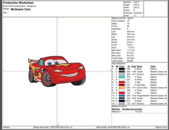Screen dimensions: 169x130
Task: Click the 'Máquina-1' machine entry
Action: tap(117, 112)
